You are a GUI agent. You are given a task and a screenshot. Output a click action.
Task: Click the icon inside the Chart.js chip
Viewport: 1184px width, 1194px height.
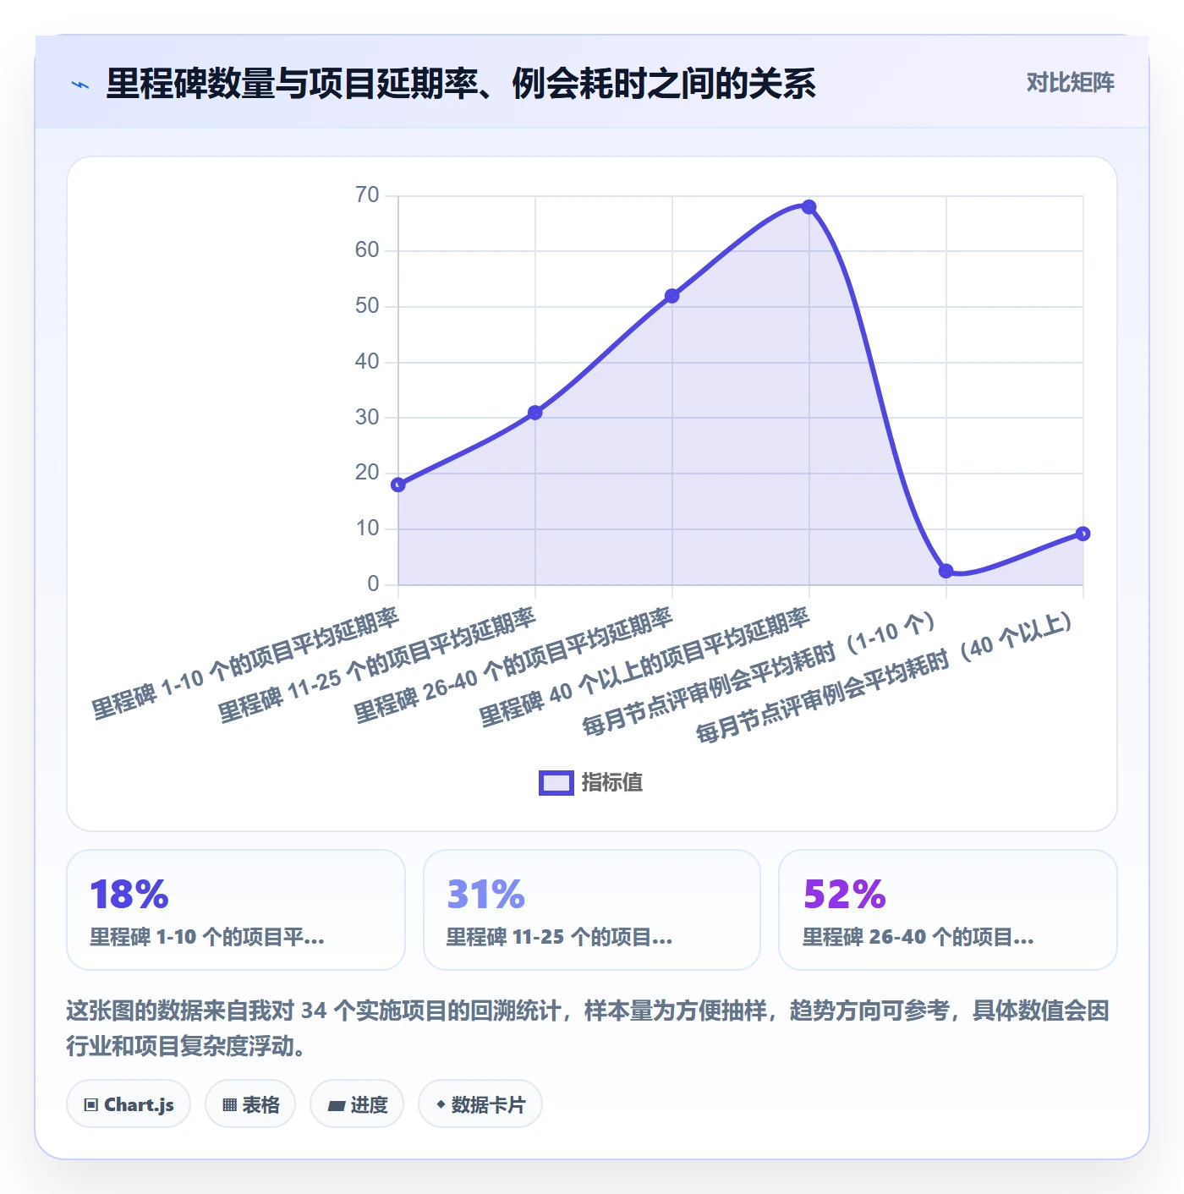[x=91, y=1105]
